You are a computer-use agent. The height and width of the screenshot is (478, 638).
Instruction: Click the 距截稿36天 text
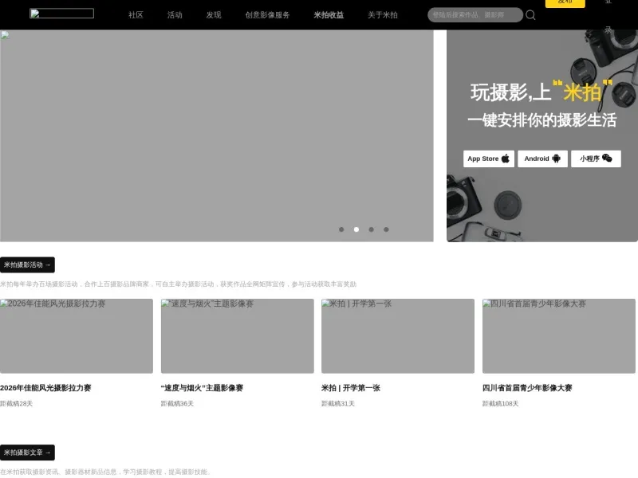click(x=177, y=404)
